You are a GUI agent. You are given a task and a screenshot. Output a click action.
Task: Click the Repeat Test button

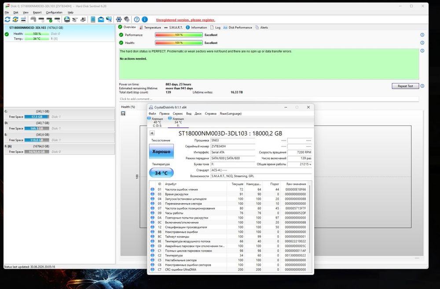point(405,86)
